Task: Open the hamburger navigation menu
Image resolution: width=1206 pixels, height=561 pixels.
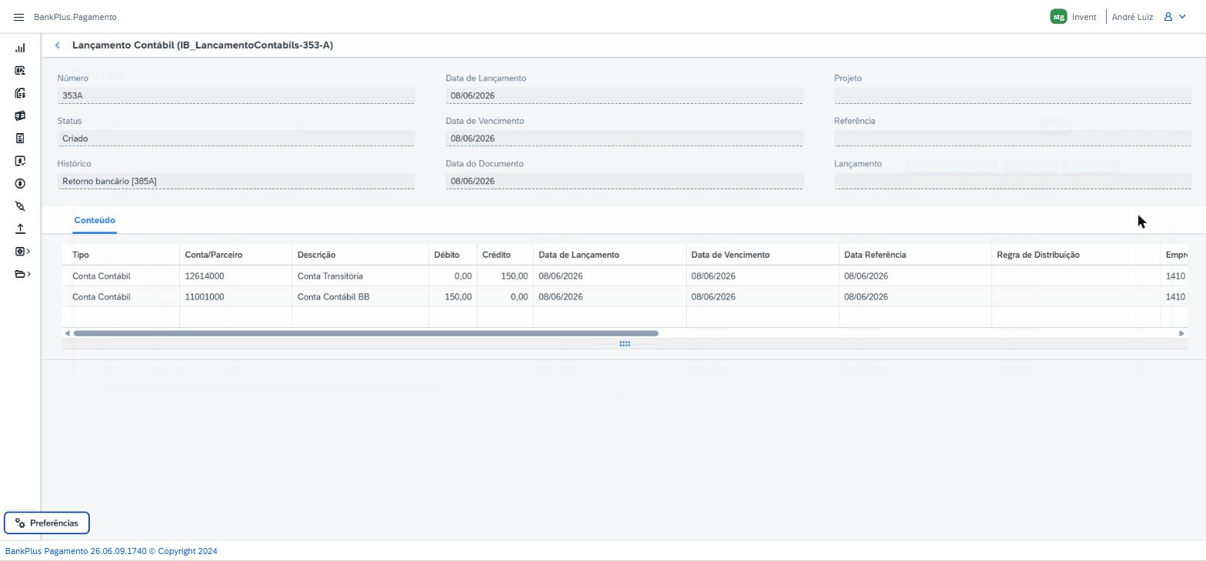Action: point(19,17)
